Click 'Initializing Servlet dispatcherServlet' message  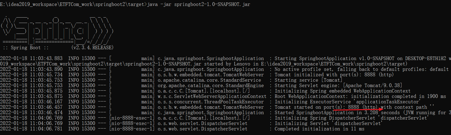point(329,123)
